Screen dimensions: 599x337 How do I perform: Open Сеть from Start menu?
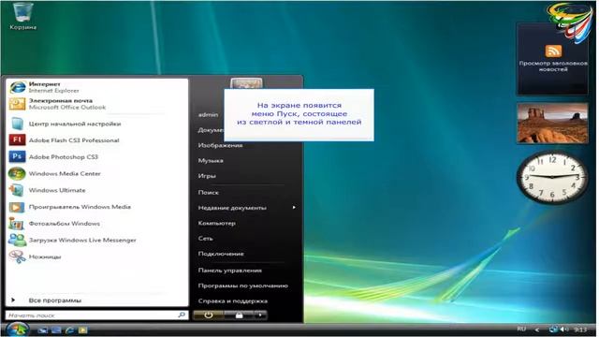[x=206, y=238]
